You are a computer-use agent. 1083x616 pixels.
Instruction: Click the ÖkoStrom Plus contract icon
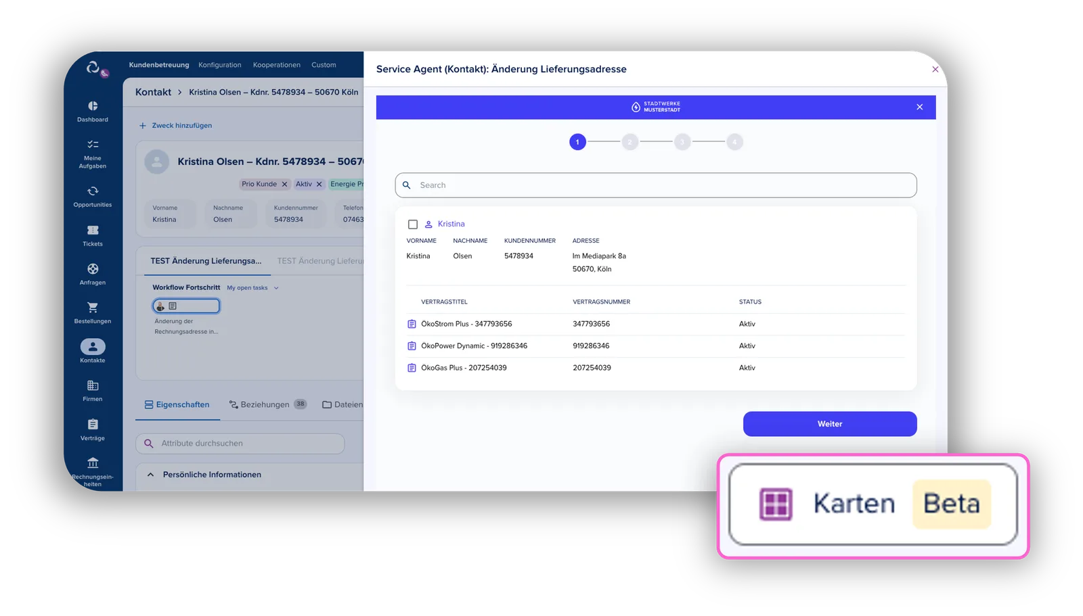[412, 324]
